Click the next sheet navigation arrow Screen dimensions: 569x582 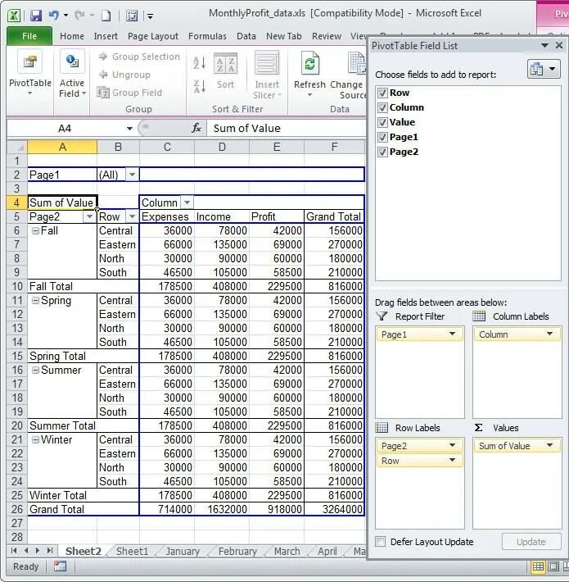tap(38, 551)
